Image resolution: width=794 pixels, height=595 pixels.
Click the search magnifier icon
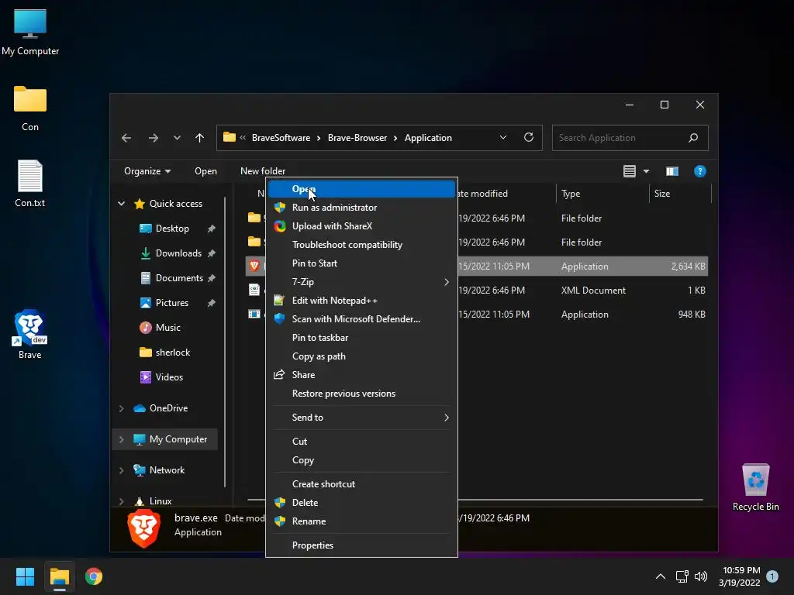693,138
